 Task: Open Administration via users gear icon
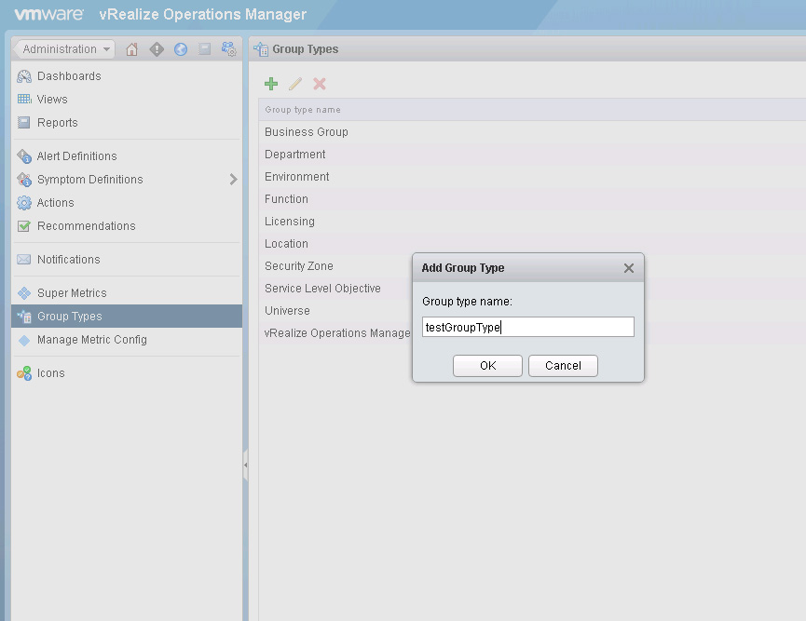coord(228,49)
